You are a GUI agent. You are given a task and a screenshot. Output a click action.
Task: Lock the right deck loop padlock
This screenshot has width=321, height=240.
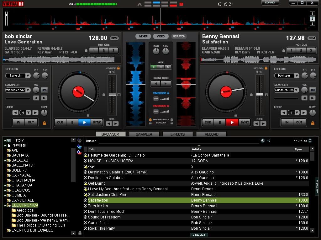(x=313, y=123)
